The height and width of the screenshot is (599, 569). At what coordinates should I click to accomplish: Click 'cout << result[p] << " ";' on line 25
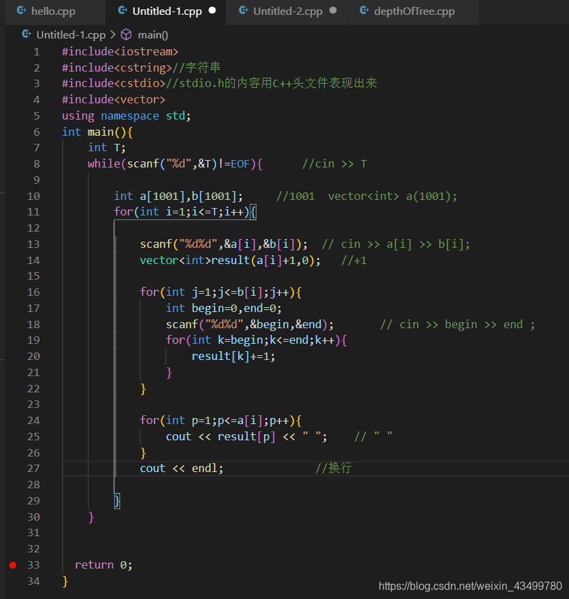pos(246,437)
